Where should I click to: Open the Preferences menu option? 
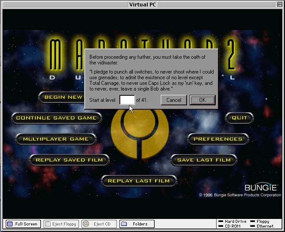click(x=217, y=139)
